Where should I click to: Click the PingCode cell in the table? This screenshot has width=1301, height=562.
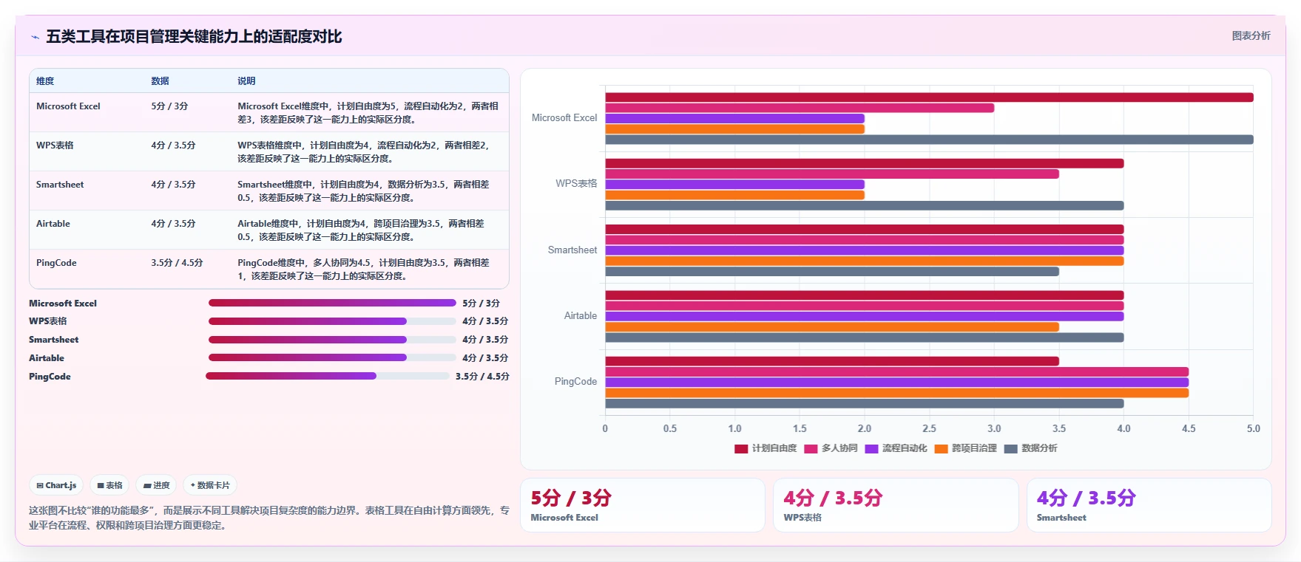56,263
